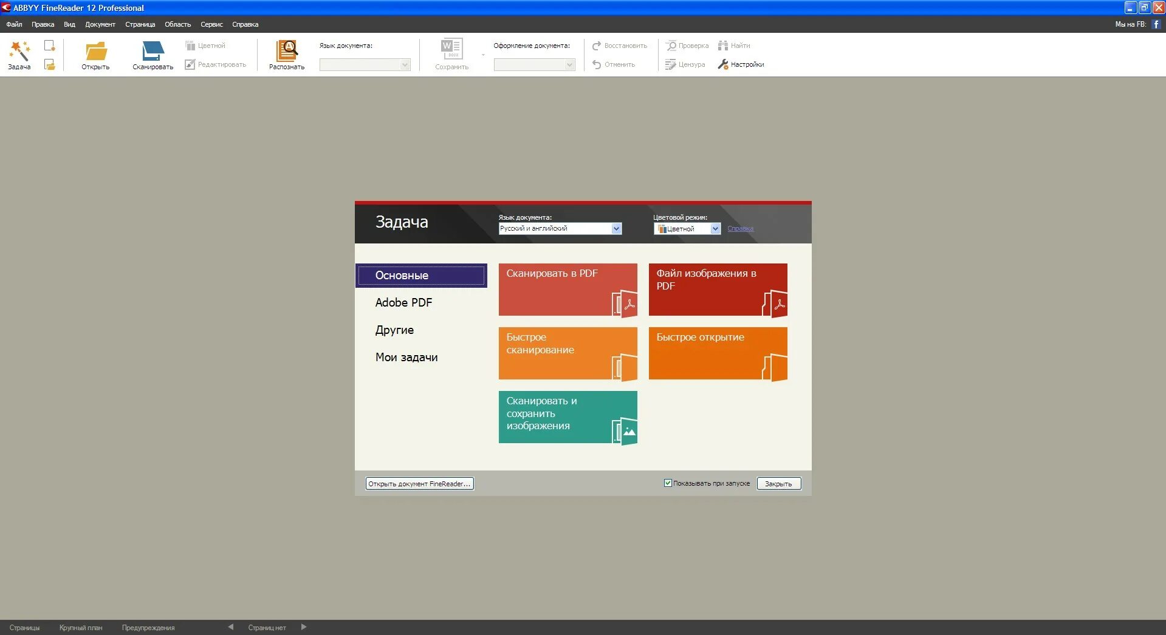
Task: Start Сканировать и сохранить изображения task
Action: coord(568,417)
